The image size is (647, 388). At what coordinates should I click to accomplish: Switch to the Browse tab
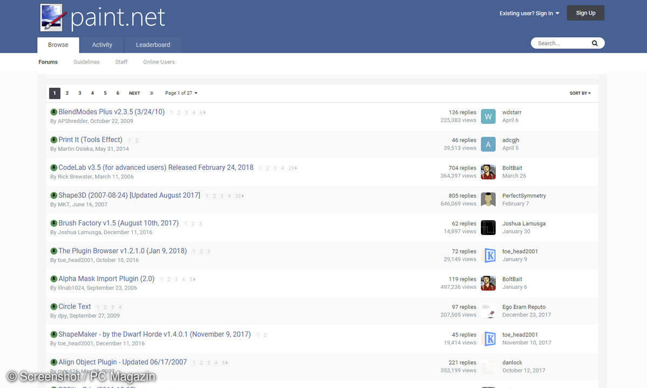coord(58,45)
